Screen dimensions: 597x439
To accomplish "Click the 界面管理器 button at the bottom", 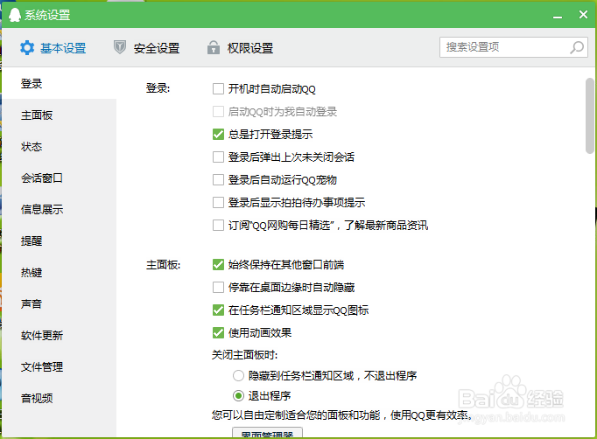I will [x=267, y=433].
